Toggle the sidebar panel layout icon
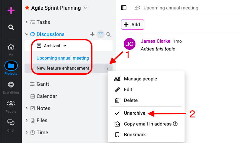The height and width of the screenshot is (143, 240). [x=124, y=8]
